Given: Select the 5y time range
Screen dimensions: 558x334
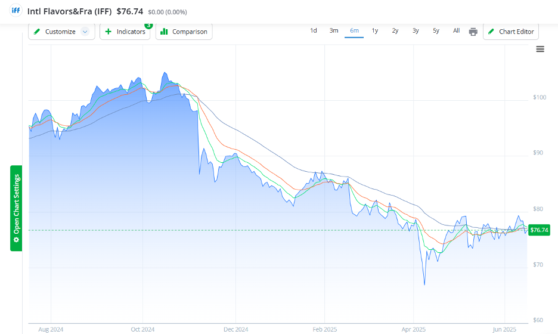Looking at the screenshot, I should tap(436, 30).
